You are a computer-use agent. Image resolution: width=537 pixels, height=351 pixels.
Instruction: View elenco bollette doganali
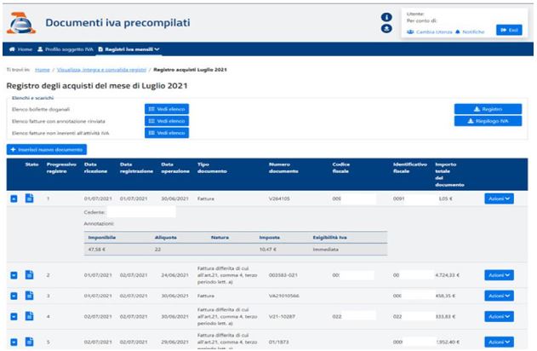[167, 109]
